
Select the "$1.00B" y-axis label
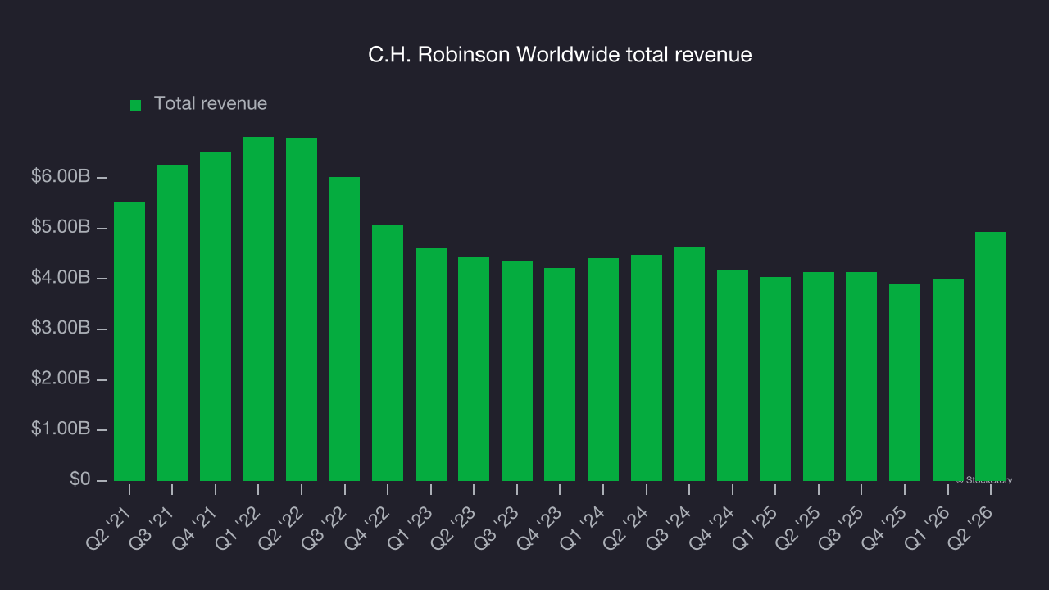click(x=59, y=429)
